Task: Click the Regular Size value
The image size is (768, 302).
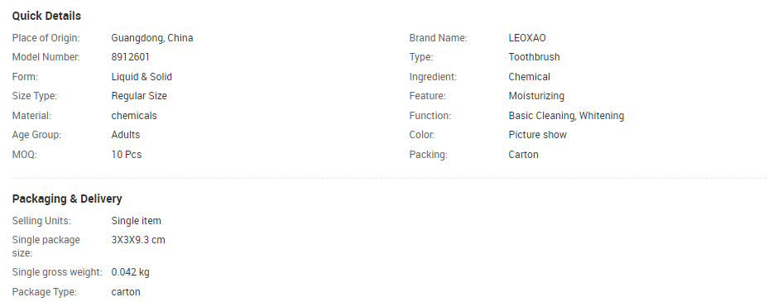Action: coord(139,96)
